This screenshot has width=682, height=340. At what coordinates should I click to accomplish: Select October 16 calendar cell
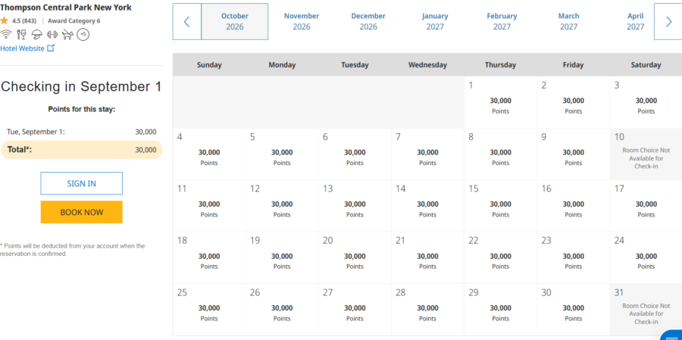pyautogui.click(x=574, y=206)
